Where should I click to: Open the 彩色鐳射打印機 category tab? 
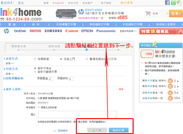132,24
